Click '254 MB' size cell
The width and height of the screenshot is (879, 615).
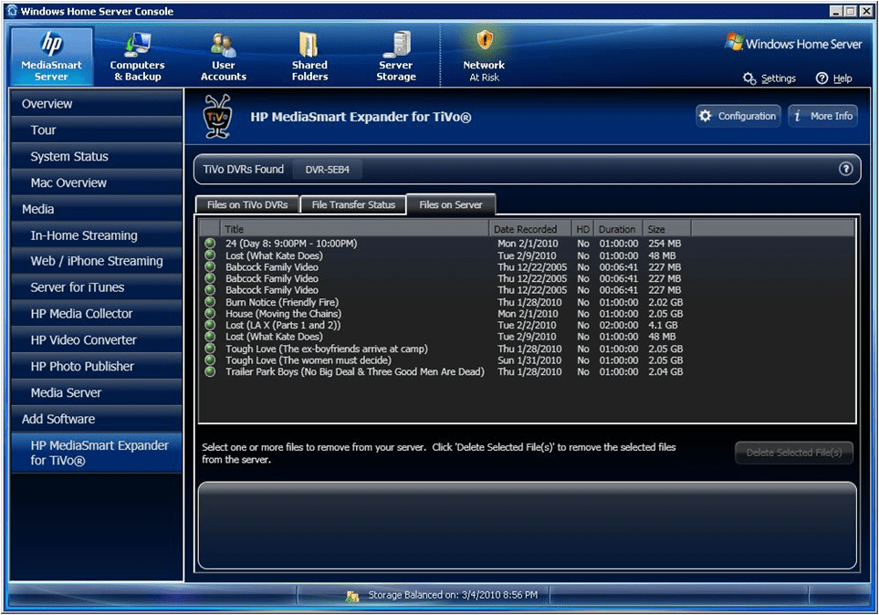pyautogui.click(x=664, y=244)
